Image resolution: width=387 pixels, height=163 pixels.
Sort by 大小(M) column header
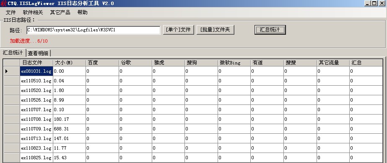(69, 63)
